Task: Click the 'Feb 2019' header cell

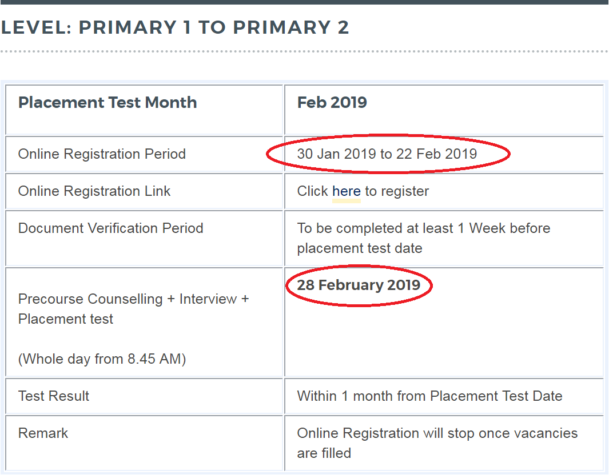Action: (x=444, y=110)
